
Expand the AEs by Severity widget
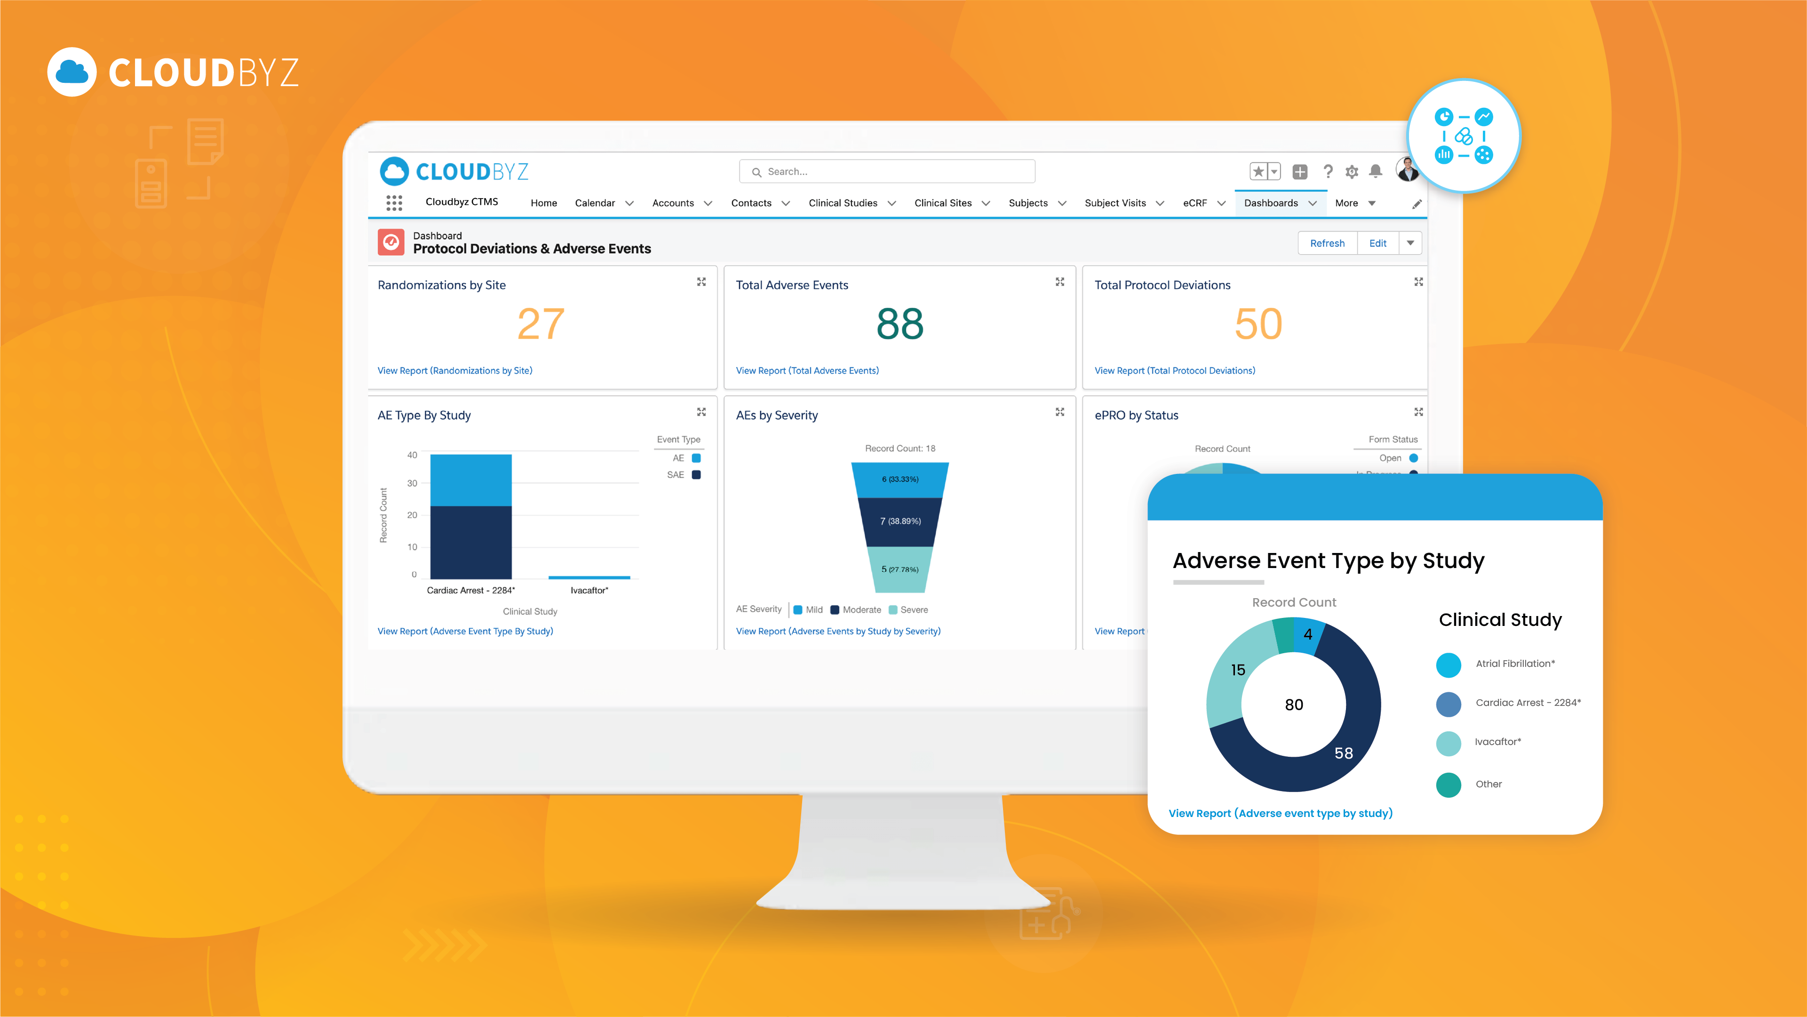[x=1060, y=412]
